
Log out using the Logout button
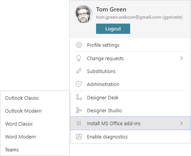point(113,29)
